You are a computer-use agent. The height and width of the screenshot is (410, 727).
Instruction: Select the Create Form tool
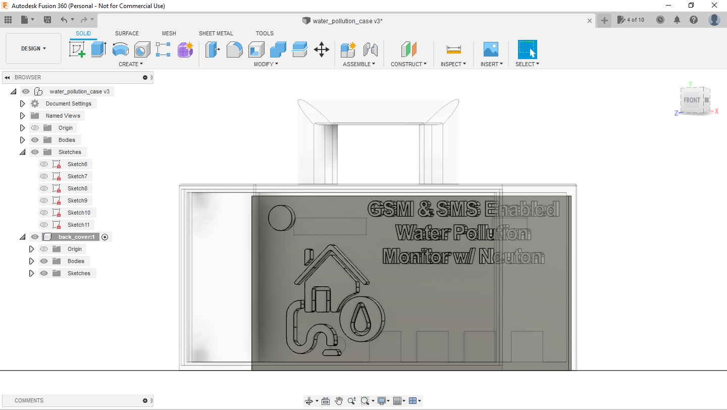[185, 49]
